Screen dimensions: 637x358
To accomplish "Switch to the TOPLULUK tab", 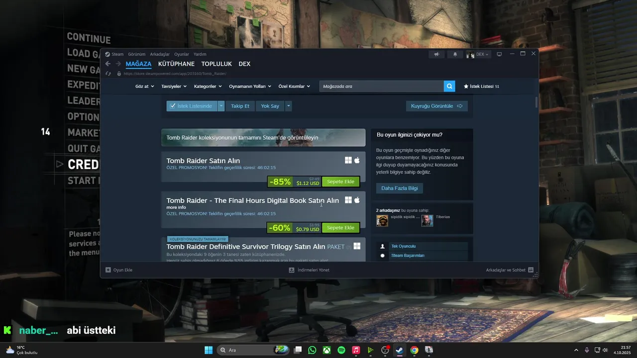I will [x=216, y=64].
